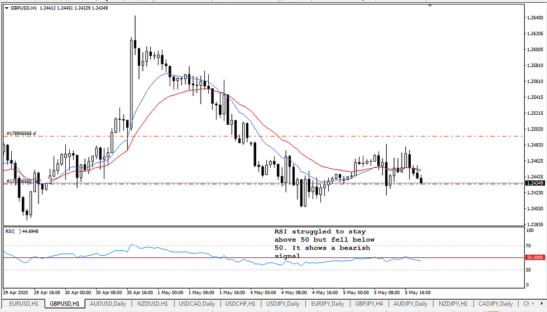Viewport: 547px width, 312px height.
Task: Switch to the NZDUSD,H1 chart tab
Action: click(x=152, y=304)
